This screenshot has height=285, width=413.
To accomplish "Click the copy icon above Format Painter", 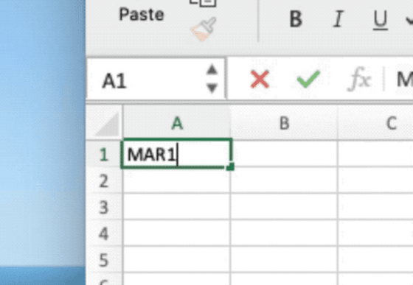I will pos(203,3).
